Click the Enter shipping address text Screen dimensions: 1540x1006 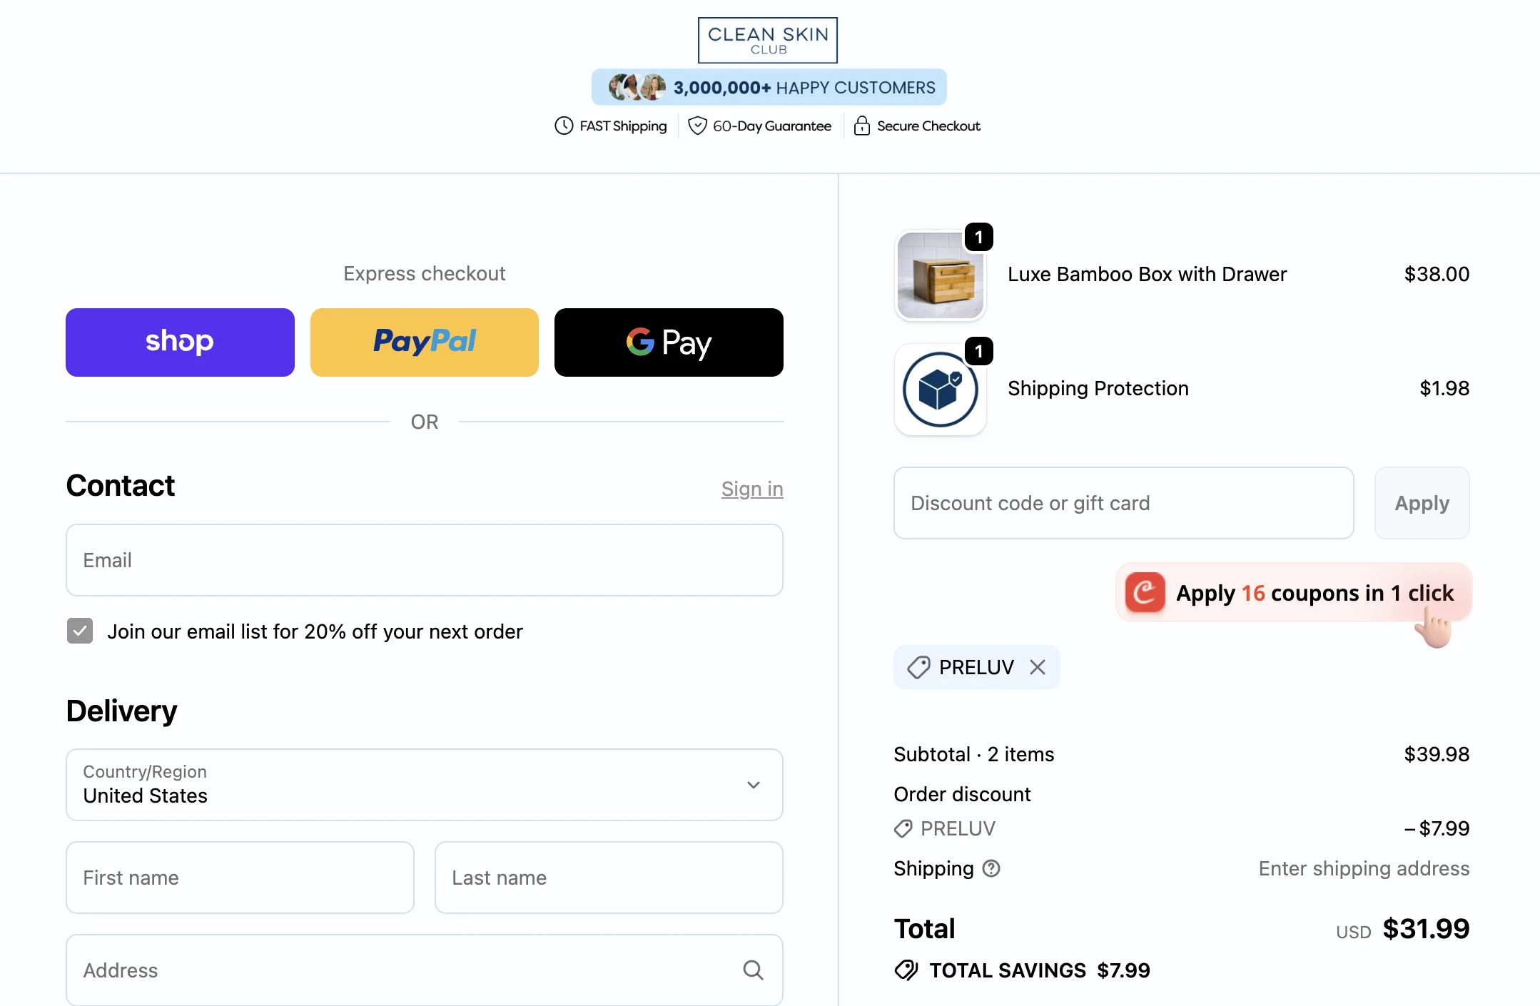(1364, 868)
